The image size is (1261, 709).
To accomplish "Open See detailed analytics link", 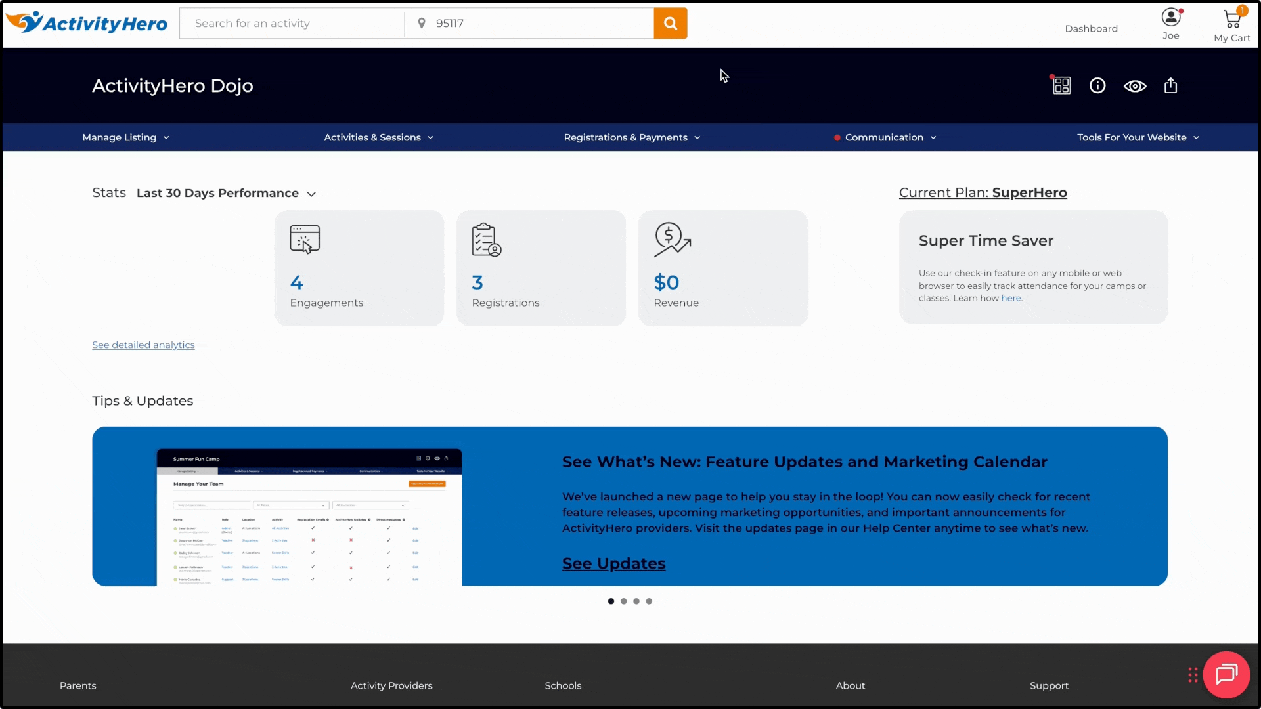I will point(143,345).
